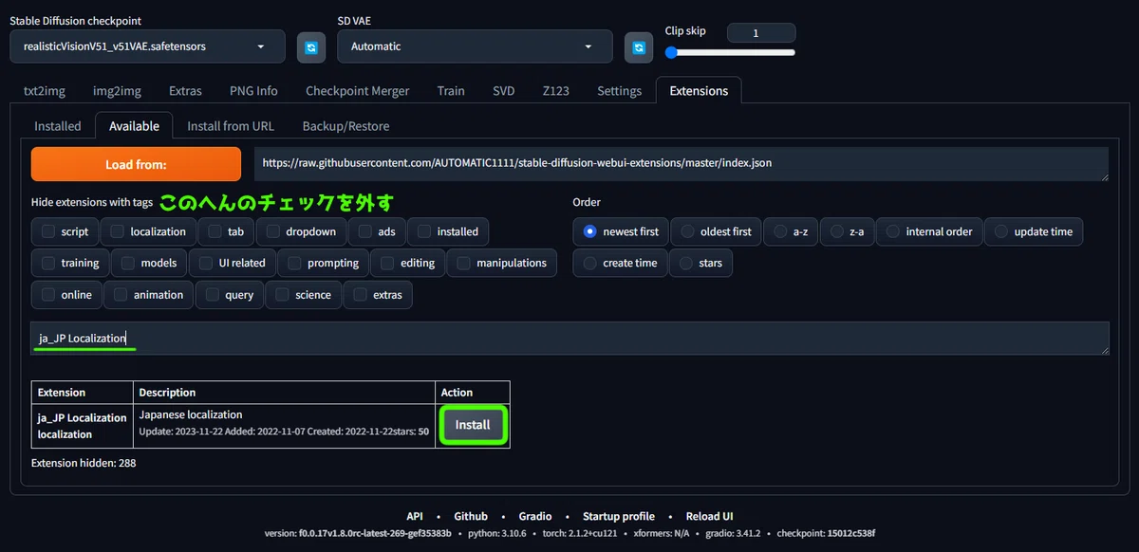1139x552 pixels.
Task: Go to the Settings tab
Action: tap(619, 91)
